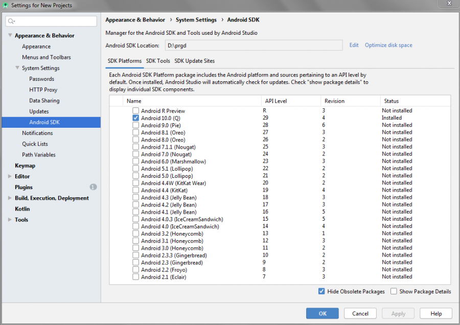This screenshot has height=325, width=460.
Task: Check the Android 2.1 (Eclair) checkbox
Action: pos(135,276)
